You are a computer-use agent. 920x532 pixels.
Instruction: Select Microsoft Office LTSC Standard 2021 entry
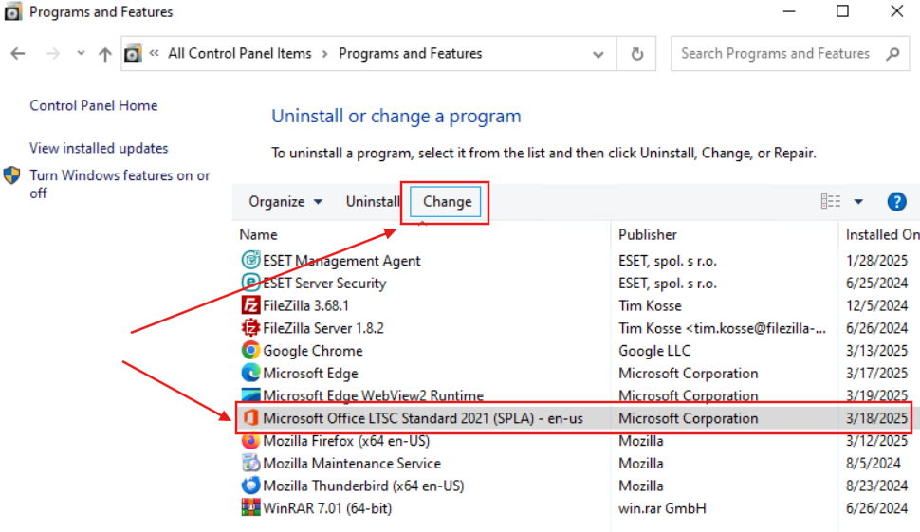point(423,418)
